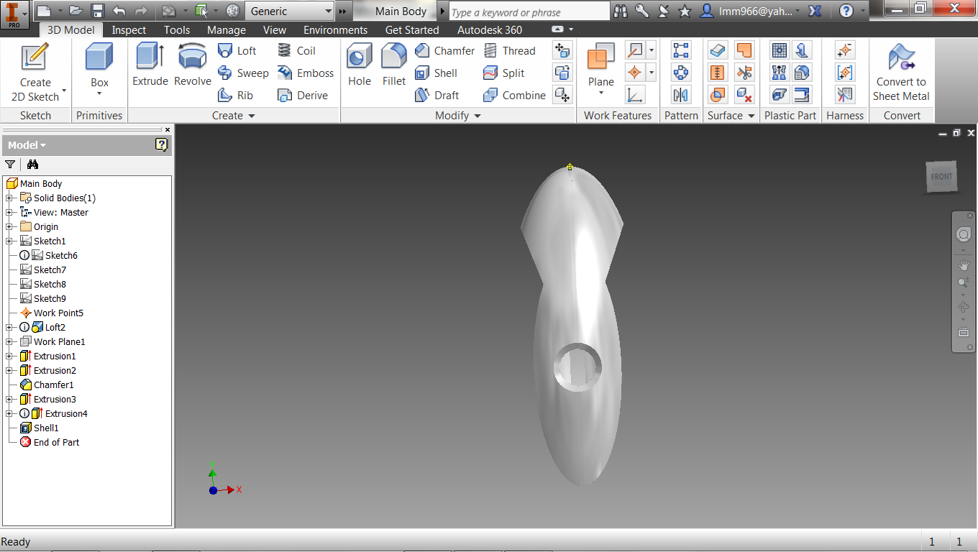Click the Plane work feature button

[x=601, y=68]
